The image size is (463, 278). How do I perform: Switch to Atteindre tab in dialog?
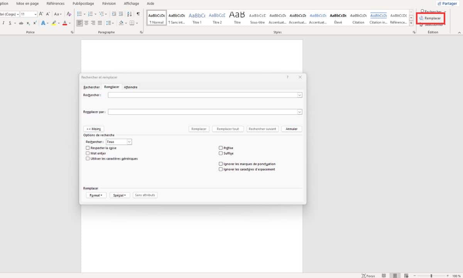click(x=130, y=87)
